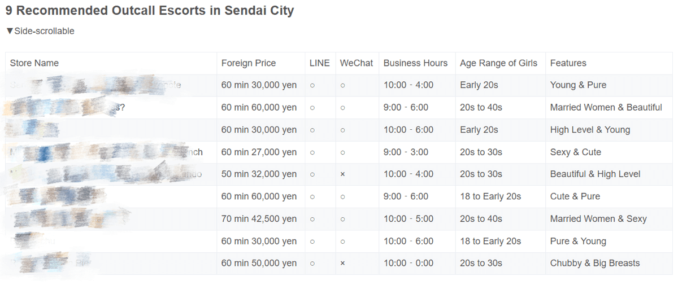Click the 70 min 42,500 yen cell

(259, 219)
